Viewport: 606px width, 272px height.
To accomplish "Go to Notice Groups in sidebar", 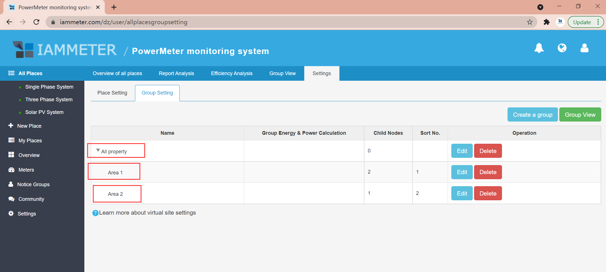I will pyautogui.click(x=33, y=185).
